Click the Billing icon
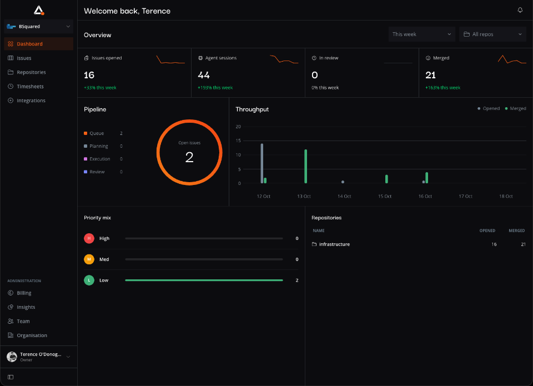Image resolution: width=533 pixels, height=386 pixels. tap(11, 293)
